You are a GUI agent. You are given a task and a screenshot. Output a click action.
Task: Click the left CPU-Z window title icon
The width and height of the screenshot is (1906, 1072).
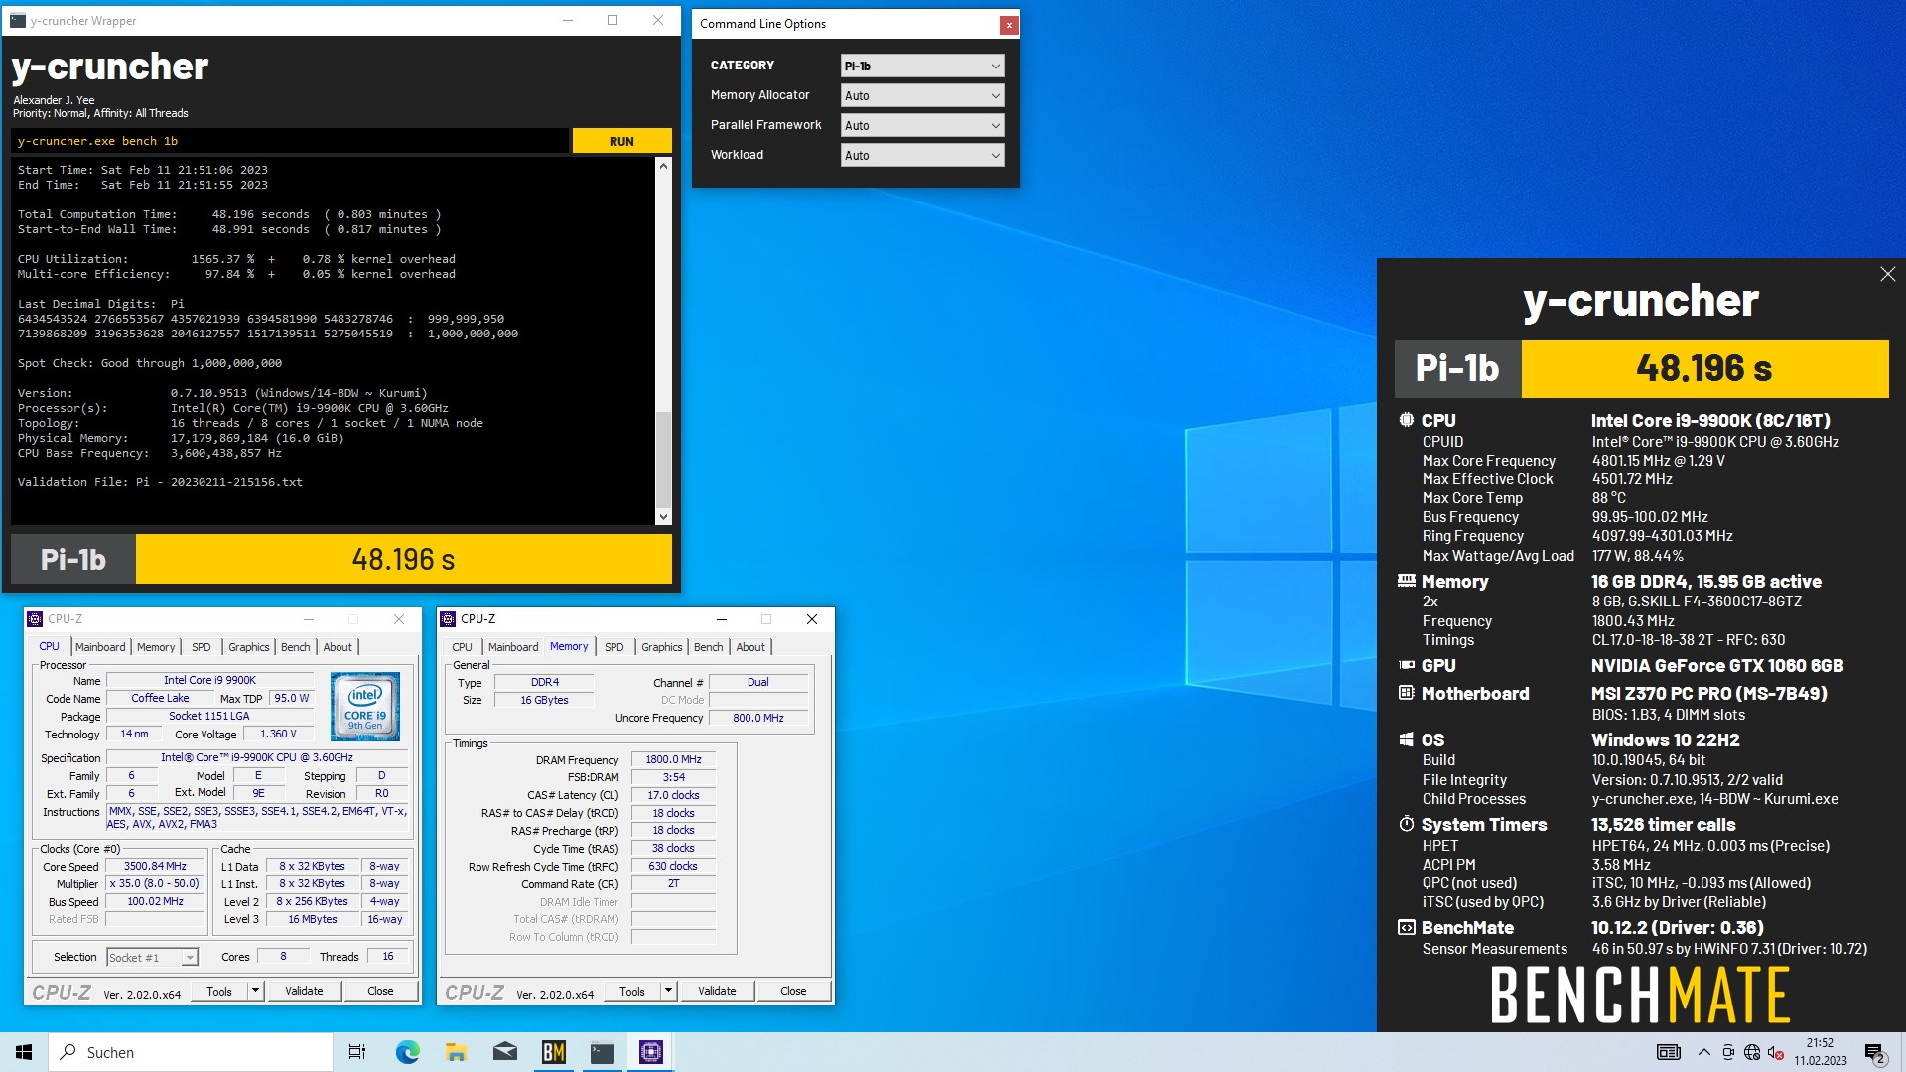pyautogui.click(x=35, y=619)
